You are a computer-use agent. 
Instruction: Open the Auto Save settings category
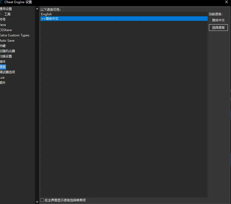pyautogui.click(x=7, y=41)
